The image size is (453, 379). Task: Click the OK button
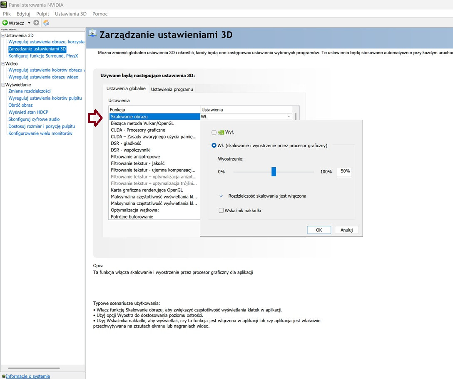[x=319, y=230]
